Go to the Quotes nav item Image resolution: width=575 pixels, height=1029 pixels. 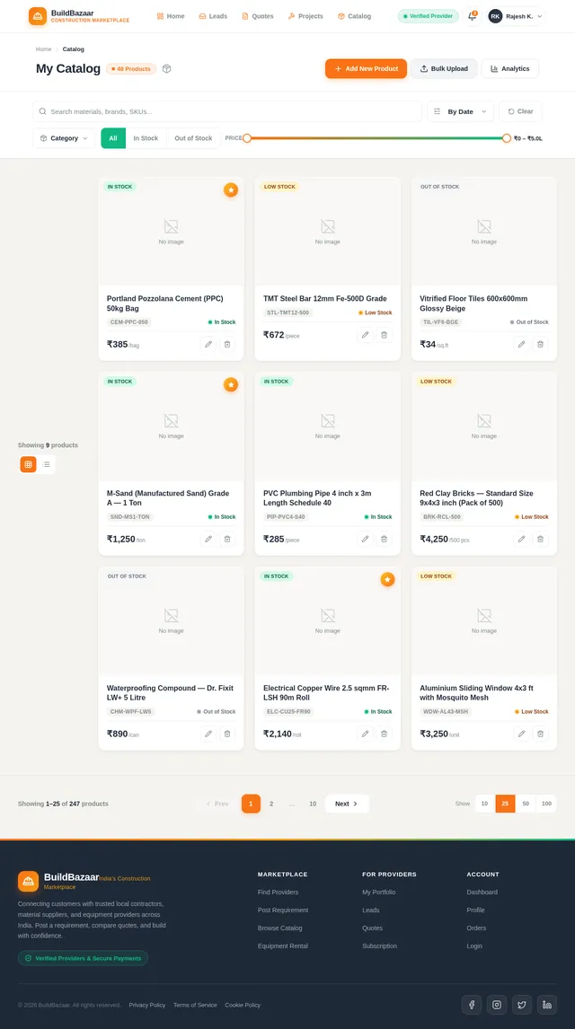[x=257, y=16]
